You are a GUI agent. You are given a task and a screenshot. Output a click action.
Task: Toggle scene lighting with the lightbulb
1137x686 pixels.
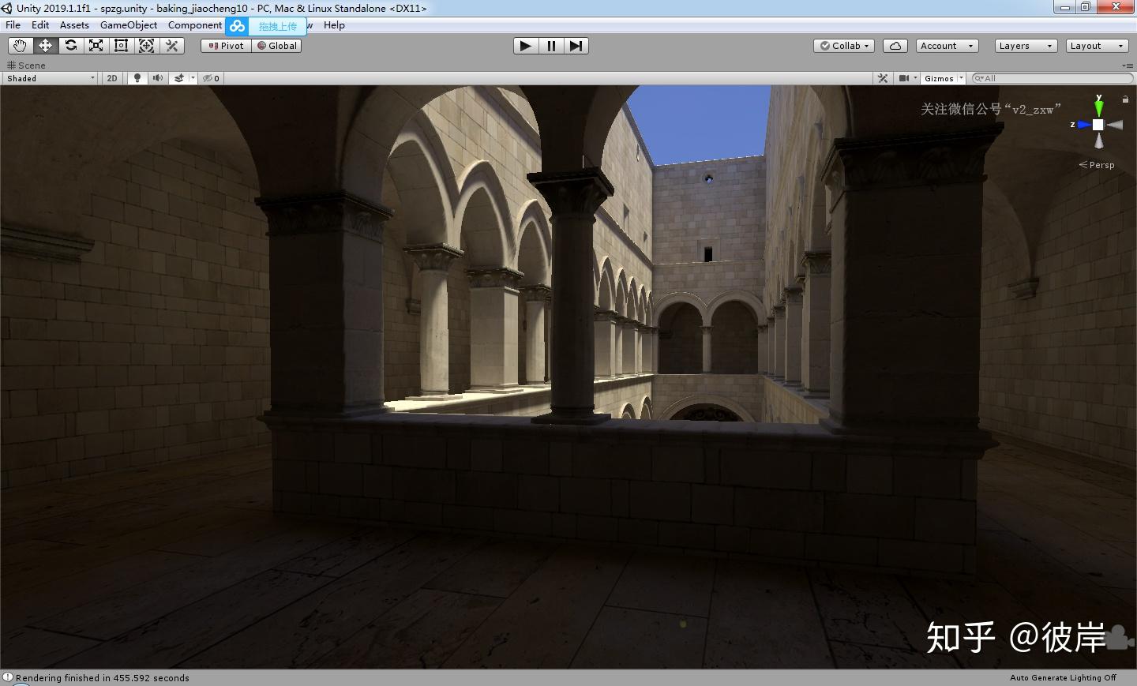click(x=137, y=78)
